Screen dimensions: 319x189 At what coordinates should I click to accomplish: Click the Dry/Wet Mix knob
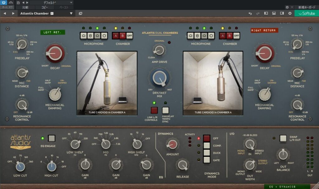(x=160, y=78)
